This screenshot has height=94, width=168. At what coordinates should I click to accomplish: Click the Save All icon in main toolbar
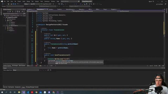pyautogui.click(x=15, y=4)
